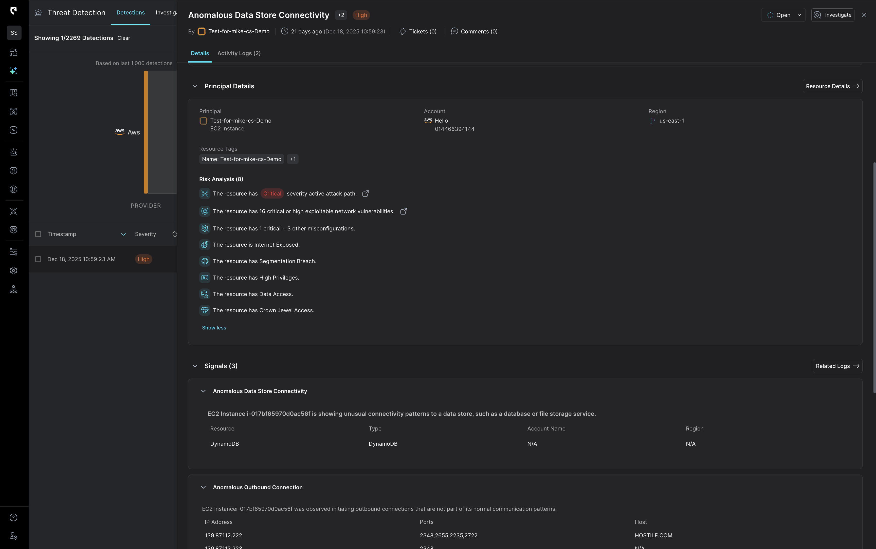Open external link for network vulnerabilities
Viewport: 876px width, 549px height.
403,211
